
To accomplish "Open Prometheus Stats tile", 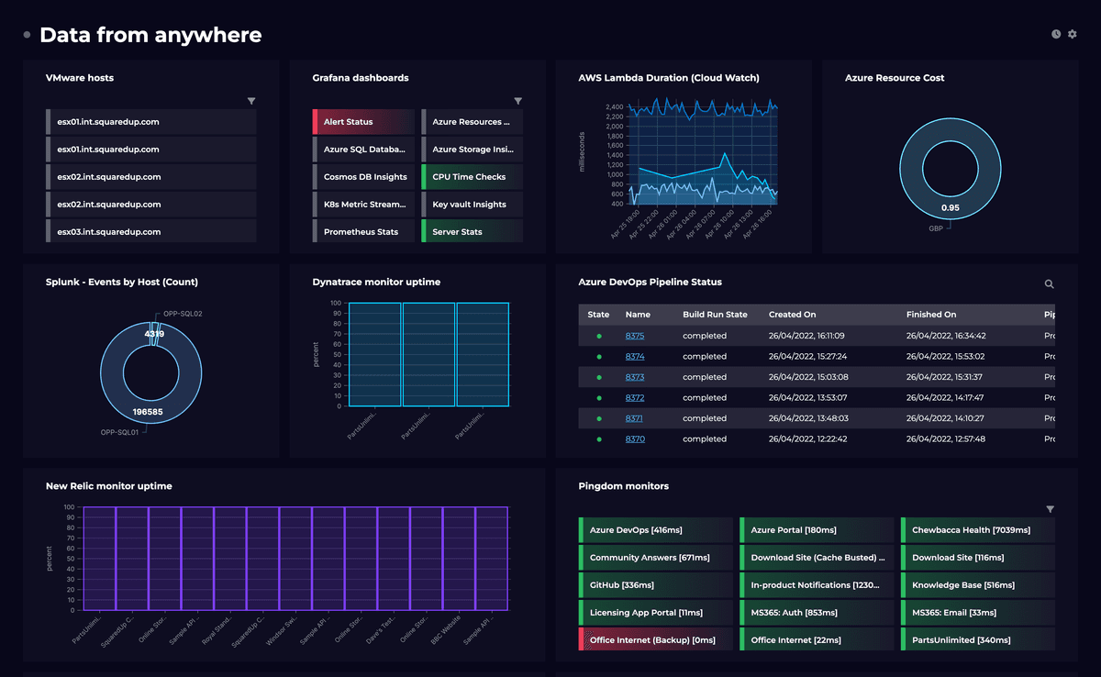I will 363,231.
